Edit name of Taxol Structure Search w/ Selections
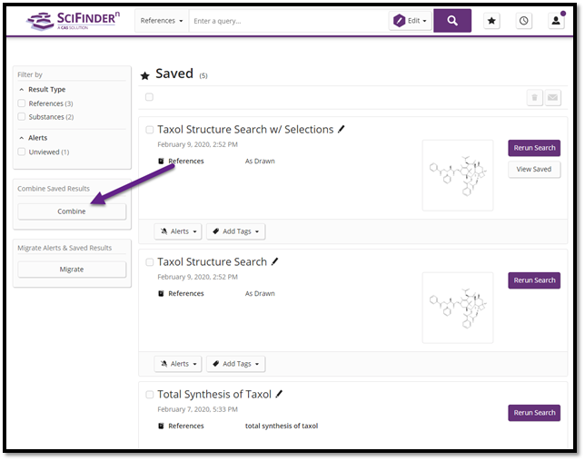 click(341, 130)
